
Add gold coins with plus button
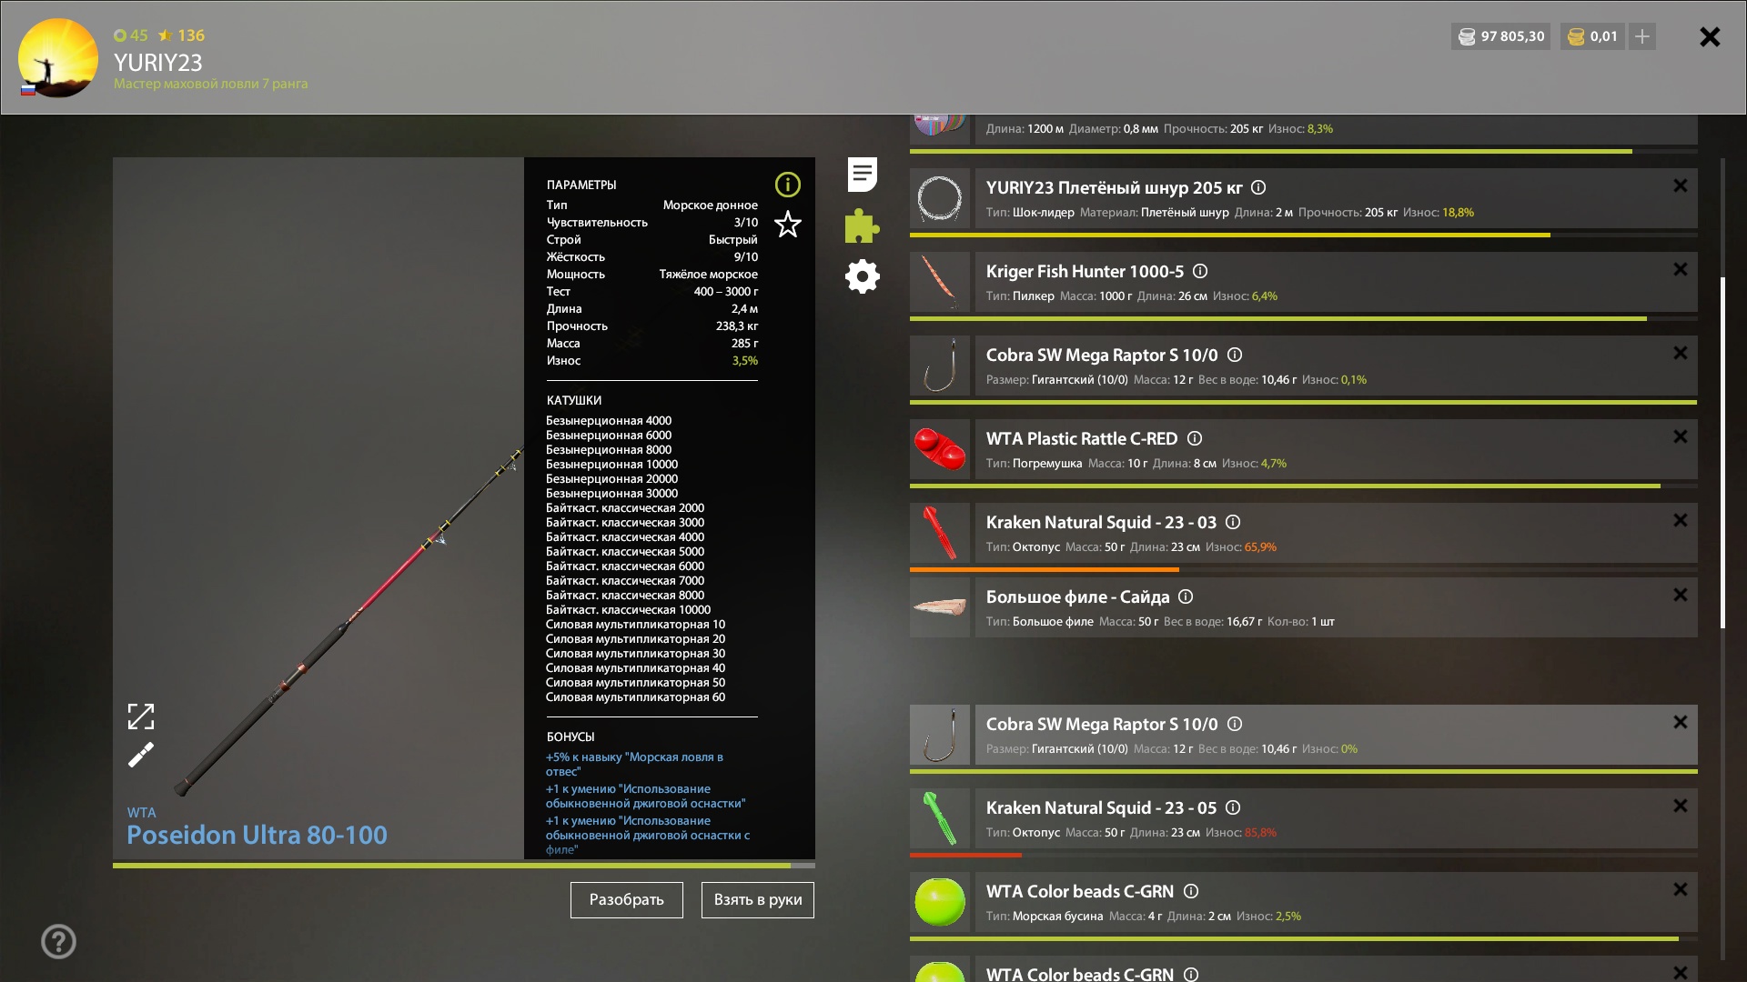pos(1641,36)
